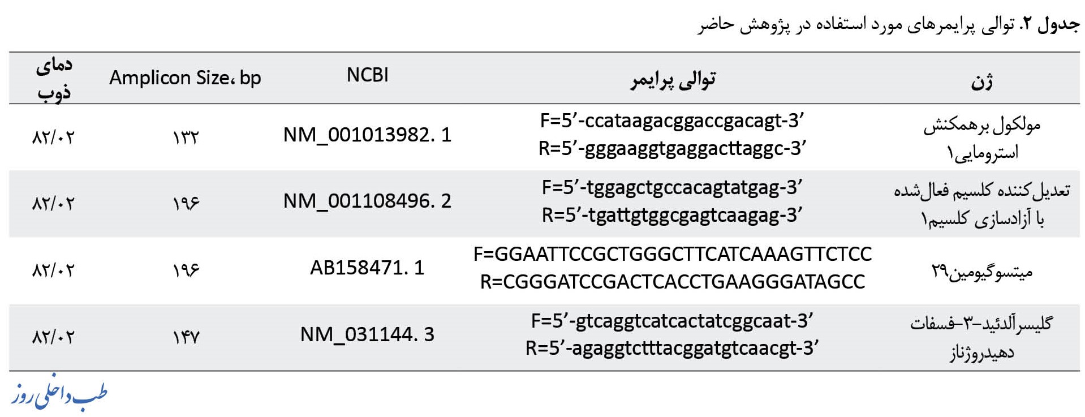Click accession number AB158471. 1
Screen dimensions: 1085x417
(x=367, y=268)
